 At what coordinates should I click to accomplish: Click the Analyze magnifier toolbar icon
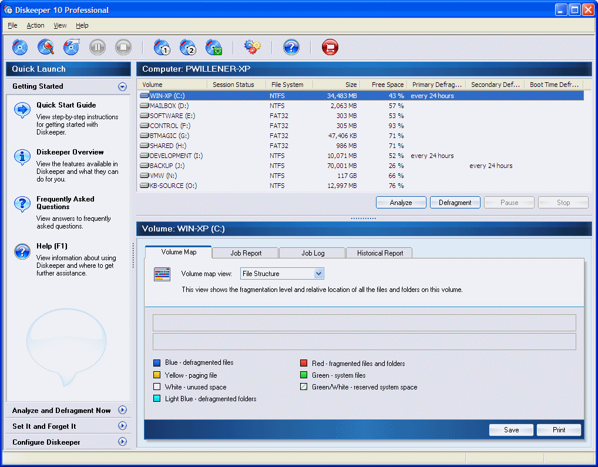point(46,47)
